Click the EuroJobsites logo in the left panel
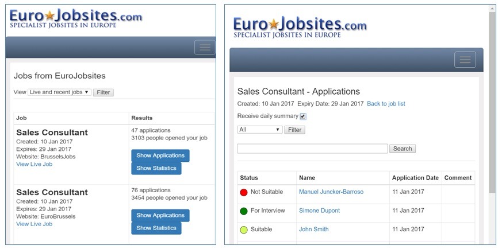This screenshot has width=502, height=249. tap(75, 18)
